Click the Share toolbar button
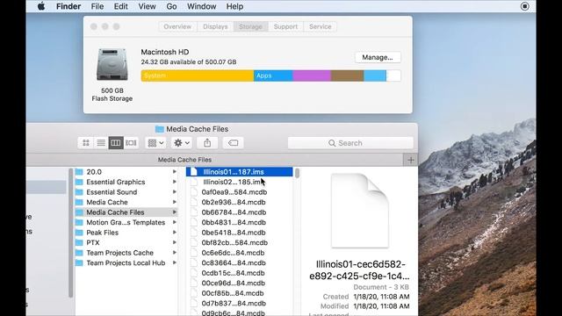Viewport: 562px width, 316px height. coord(207,143)
